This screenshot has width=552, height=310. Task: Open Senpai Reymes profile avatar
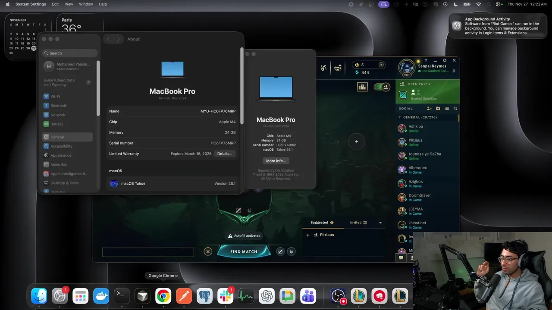[x=407, y=67]
